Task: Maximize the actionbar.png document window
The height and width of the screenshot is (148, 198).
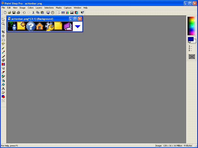Action: tap(75, 19)
